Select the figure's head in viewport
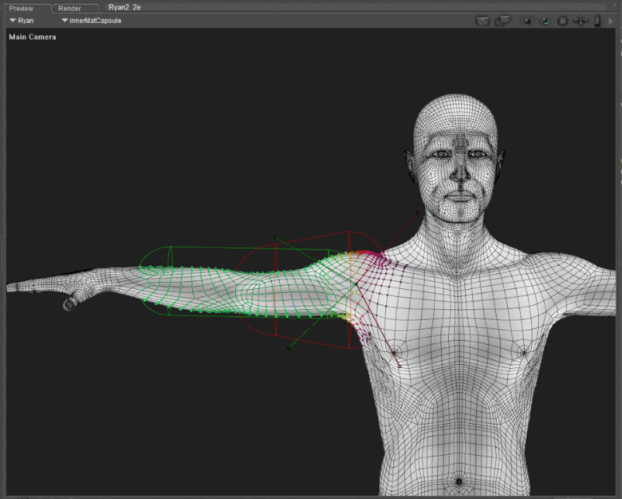Image resolution: width=622 pixels, height=499 pixels. [456, 152]
